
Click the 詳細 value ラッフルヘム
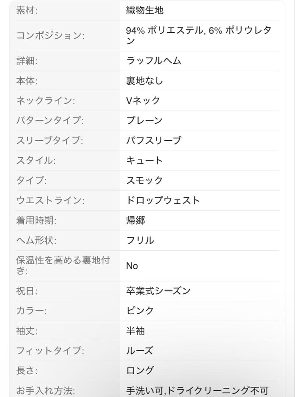tap(154, 61)
